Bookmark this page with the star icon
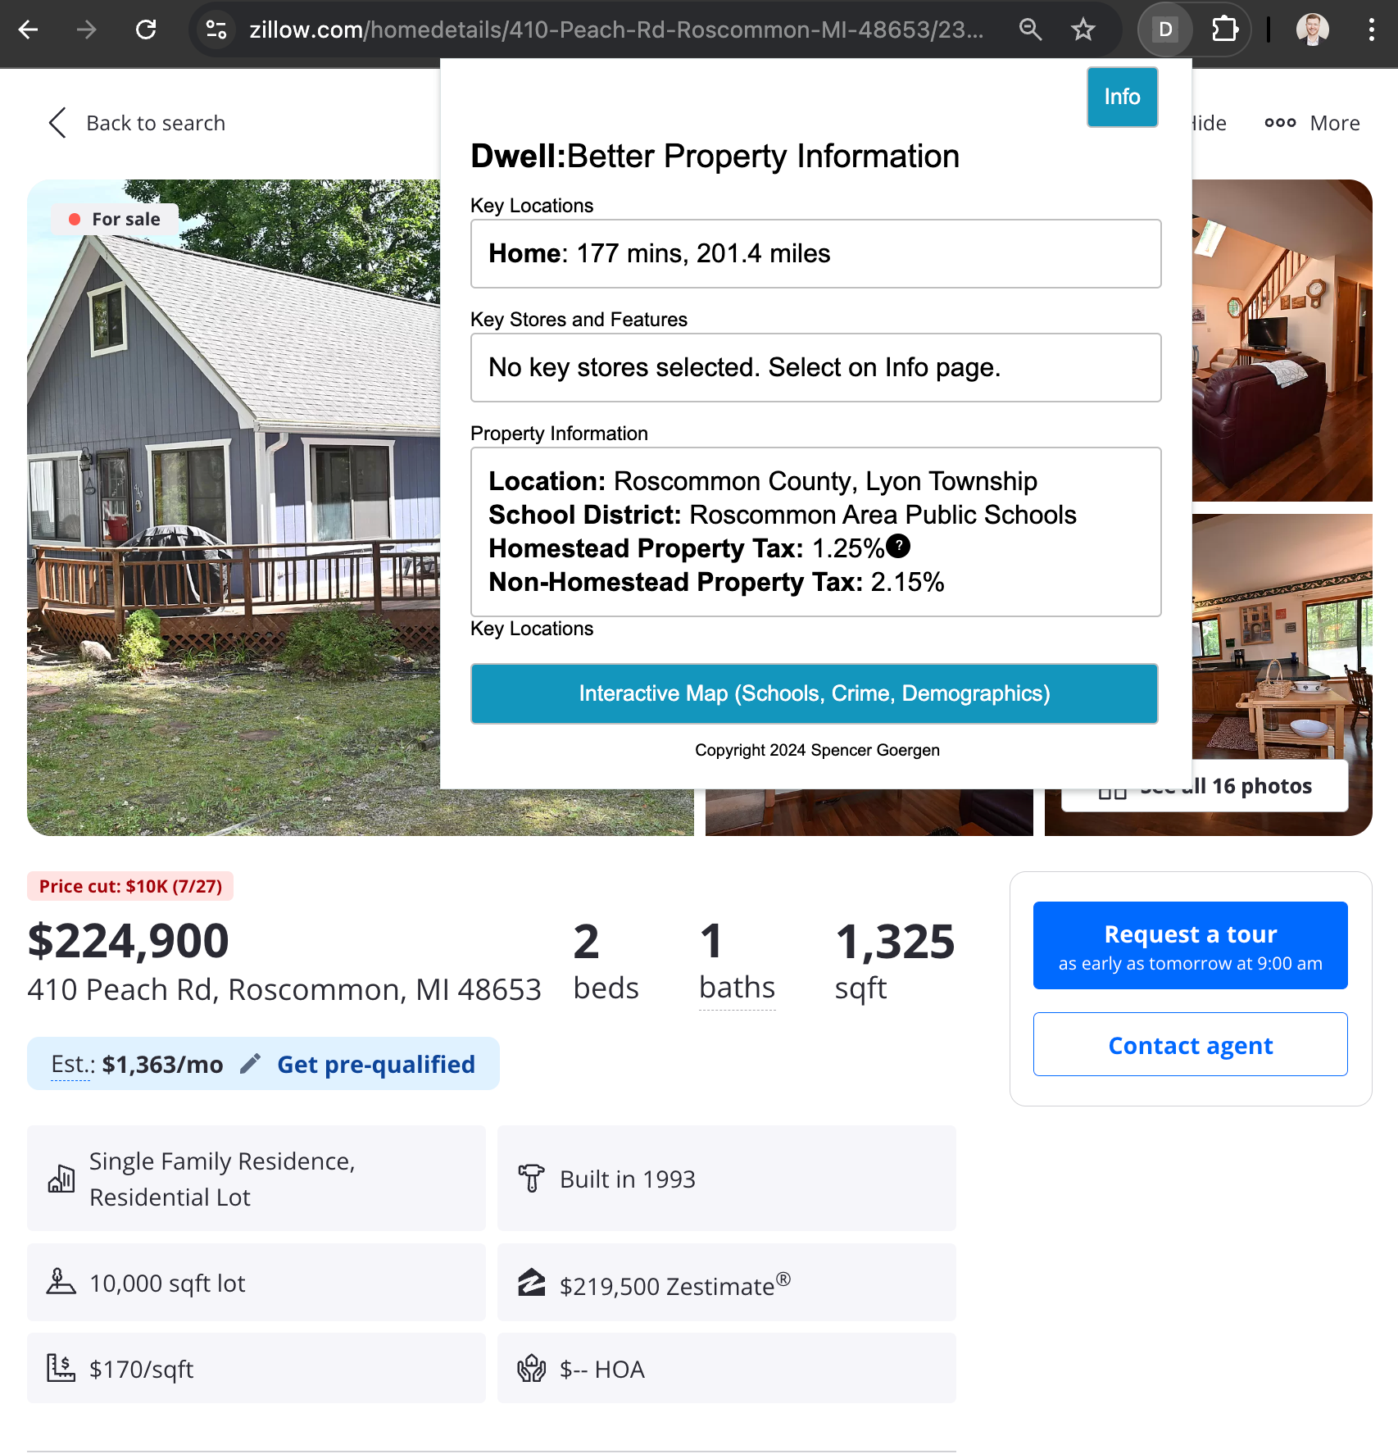 point(1083,30)
